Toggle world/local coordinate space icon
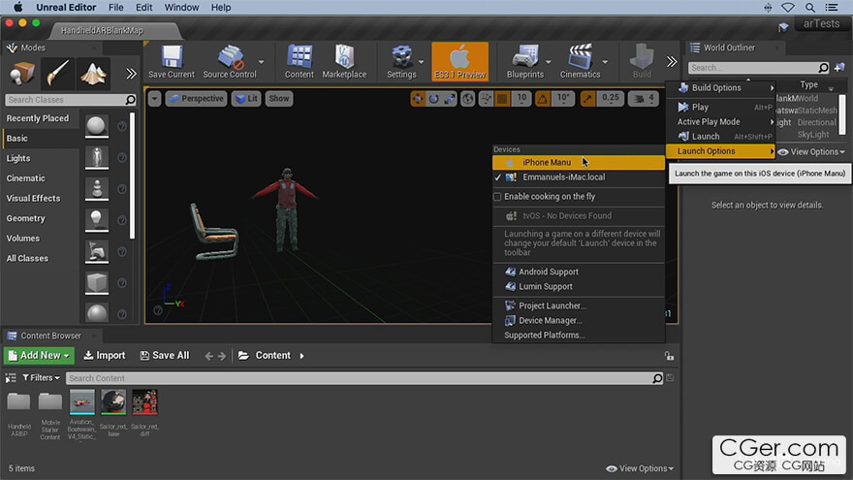The image size is (853, 480). 468,99
